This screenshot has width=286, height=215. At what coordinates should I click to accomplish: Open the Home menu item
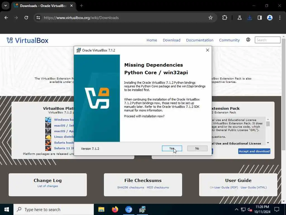click(x=152, y=40)
